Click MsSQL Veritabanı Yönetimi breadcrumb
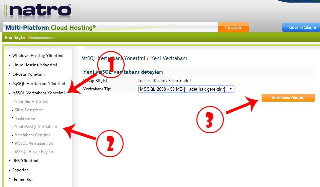Viewport: 320px width, 187px height. (x=113, y=58)
